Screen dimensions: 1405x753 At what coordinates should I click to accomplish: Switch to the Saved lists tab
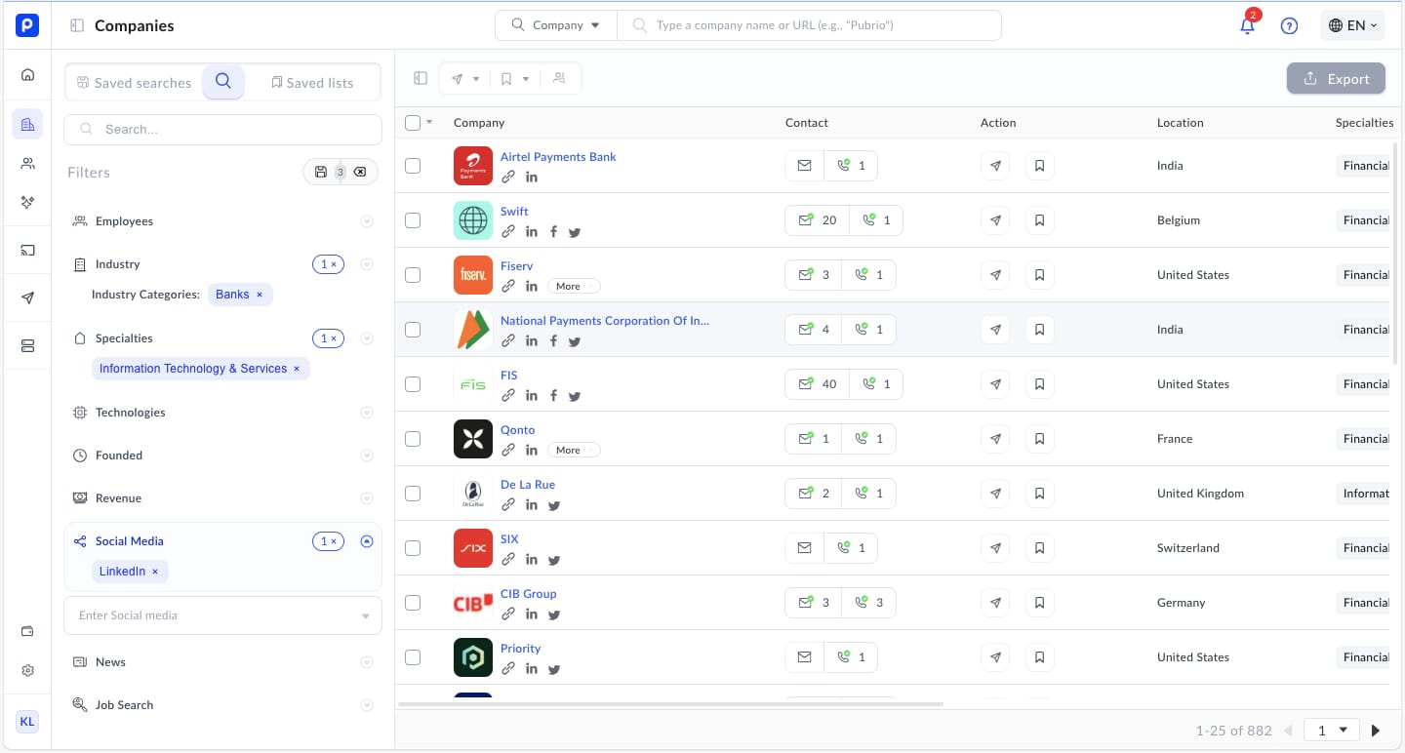click(x=312, y=83)
